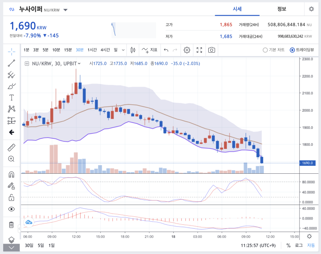This screenshot has height=254, width=321.
Task: Expand the indicator legend plus box
Action: 27,64
